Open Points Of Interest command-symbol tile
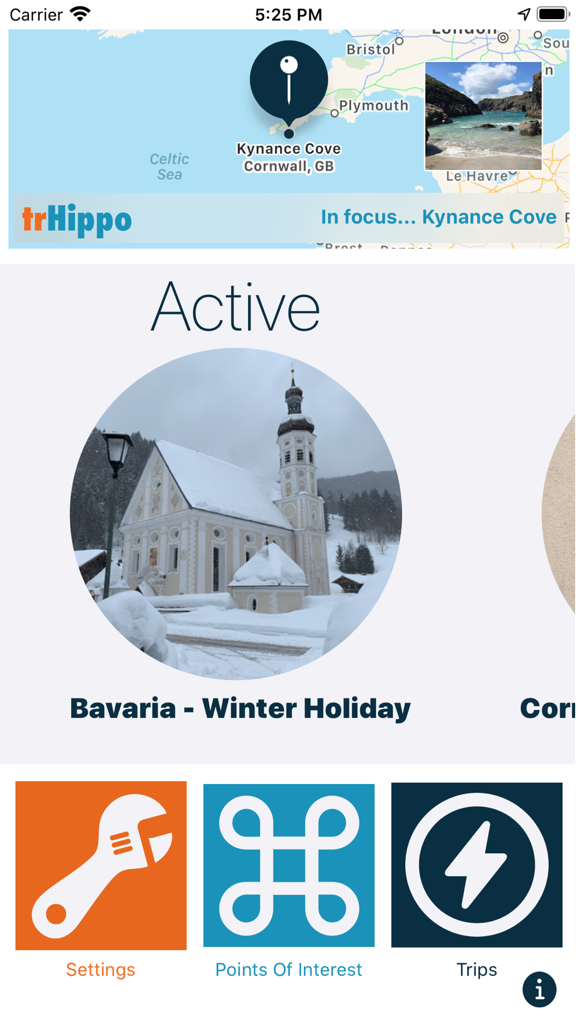 (x=289, y=865)
